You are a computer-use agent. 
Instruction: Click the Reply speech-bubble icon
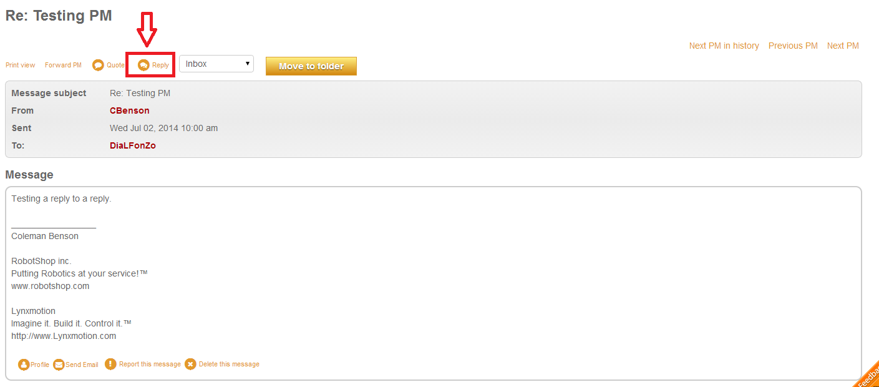point(143,65)
